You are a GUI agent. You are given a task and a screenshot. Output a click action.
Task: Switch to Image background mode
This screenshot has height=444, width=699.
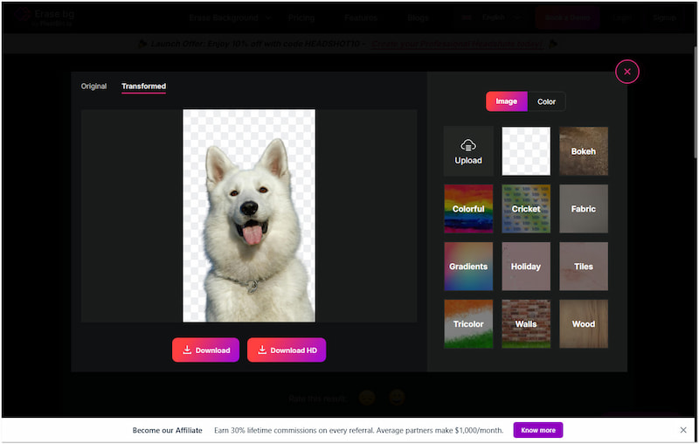pyautogui.click(x=507, y=101)
